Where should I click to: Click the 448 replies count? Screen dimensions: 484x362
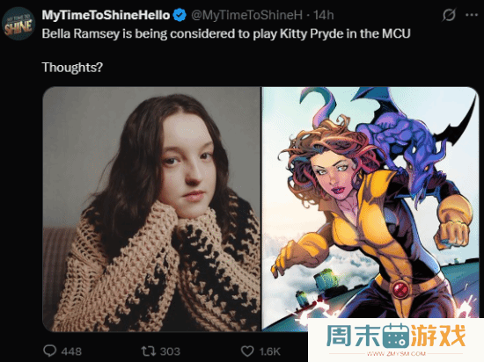tap(71, 351)
